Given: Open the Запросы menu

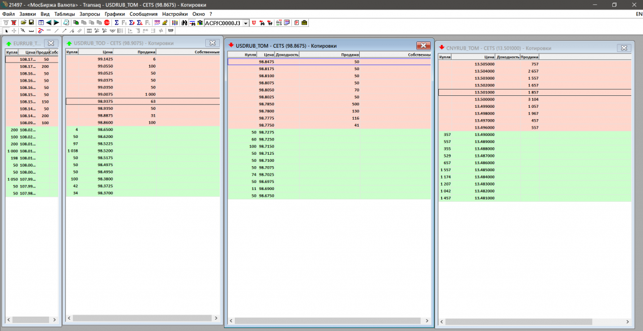Looking at the screenshot, I should click(x=90, y=14).
